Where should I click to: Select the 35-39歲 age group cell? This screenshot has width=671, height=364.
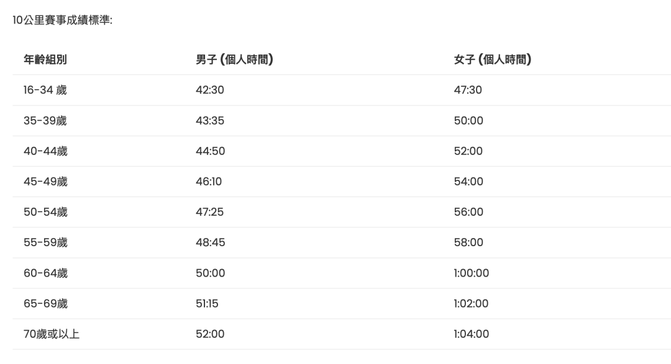45,120
